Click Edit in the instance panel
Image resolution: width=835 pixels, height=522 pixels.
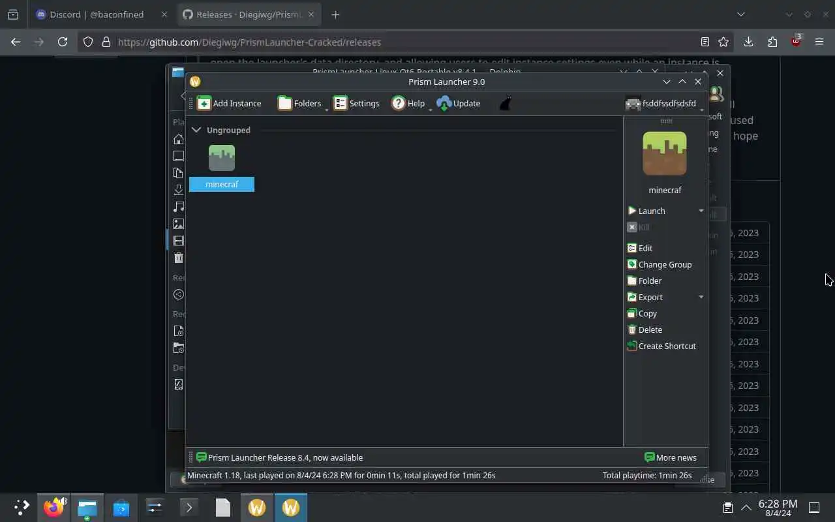(x=640, y=248)
